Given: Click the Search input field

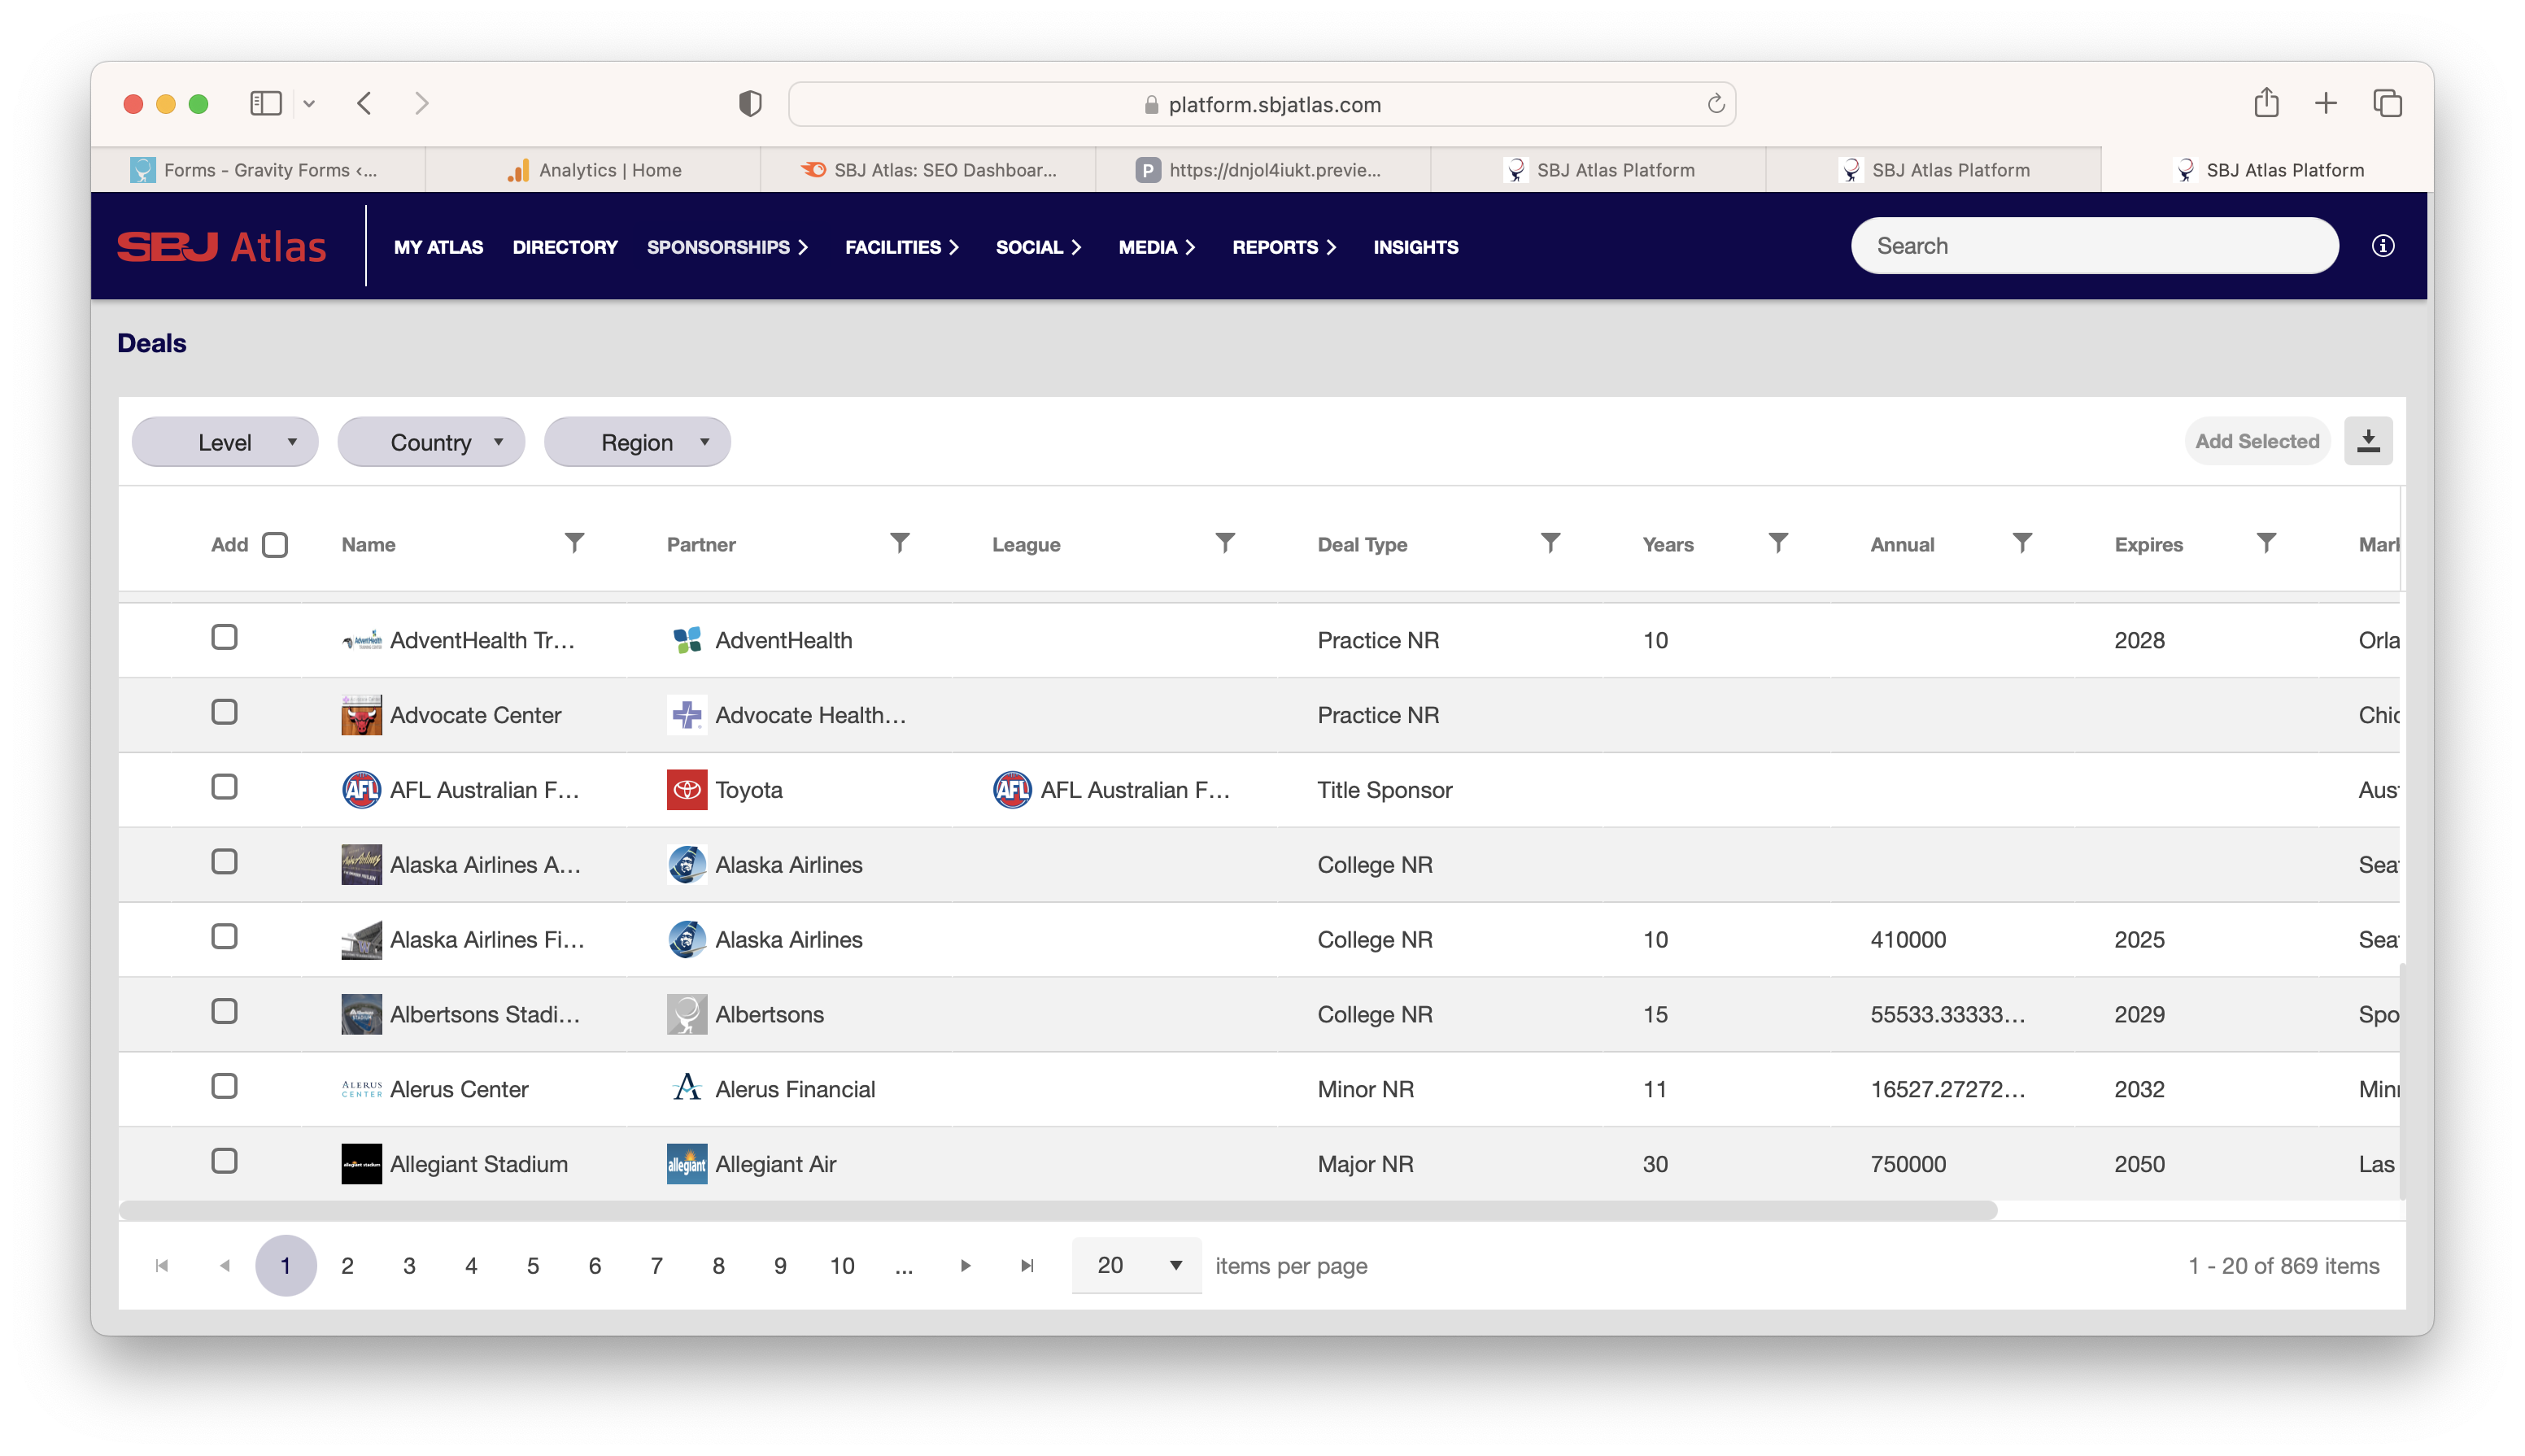Looking at the screenshot, I should point(2093,246).
